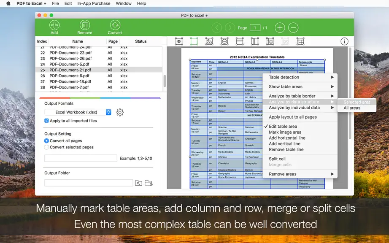
Task: Expand the Remove areas submenu
Action: 300,174
